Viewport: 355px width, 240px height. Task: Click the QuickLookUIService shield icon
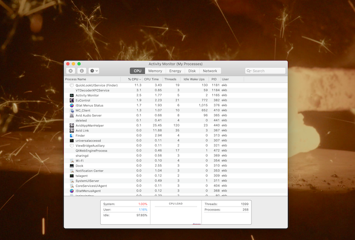(x=72, y=86)
